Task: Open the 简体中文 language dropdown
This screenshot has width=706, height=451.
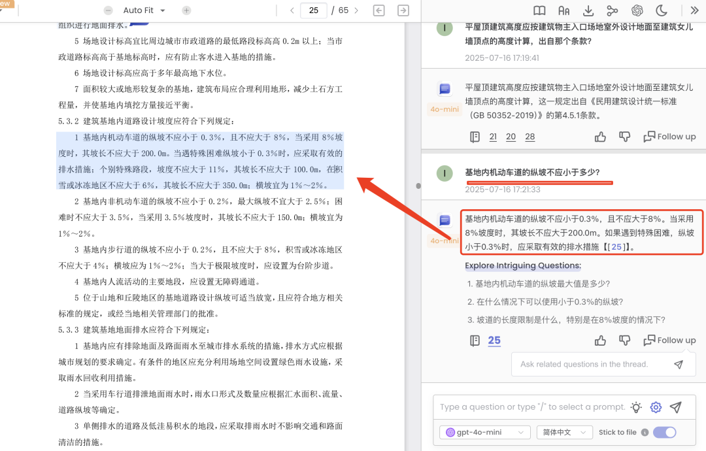Action: [565, 432]
